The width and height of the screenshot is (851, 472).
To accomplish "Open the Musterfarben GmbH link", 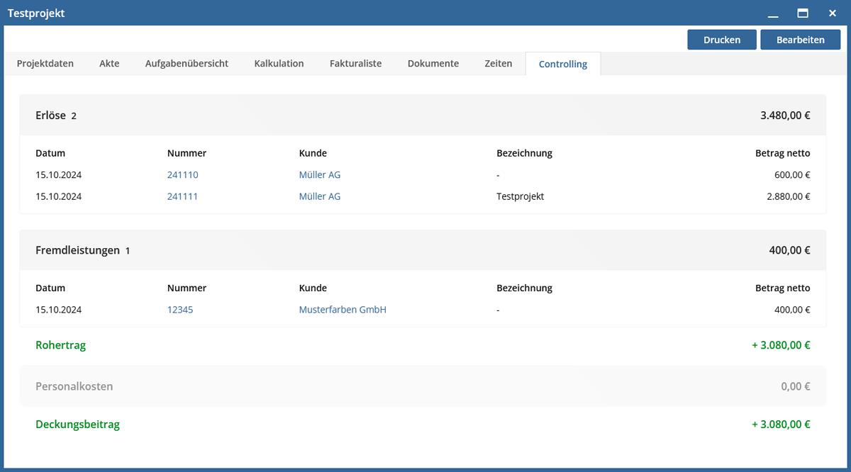I will click(342, 310).
